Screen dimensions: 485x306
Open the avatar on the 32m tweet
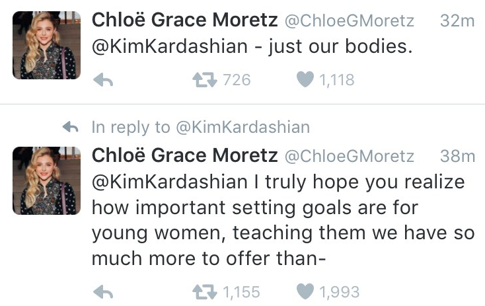tap(46, 45)
